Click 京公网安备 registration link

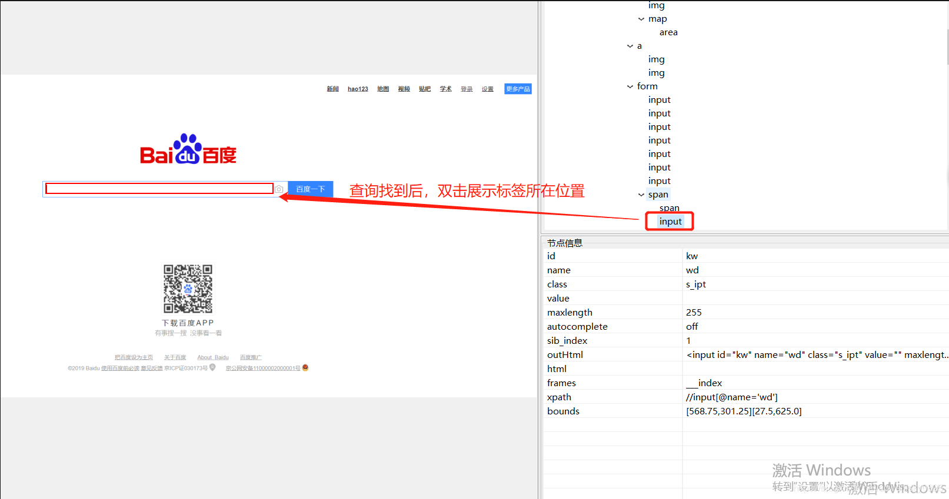pyautogui.click(x=263, y=369)
